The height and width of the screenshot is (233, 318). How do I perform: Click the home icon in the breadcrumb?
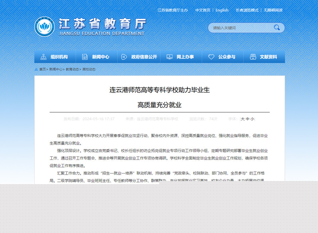36,69
